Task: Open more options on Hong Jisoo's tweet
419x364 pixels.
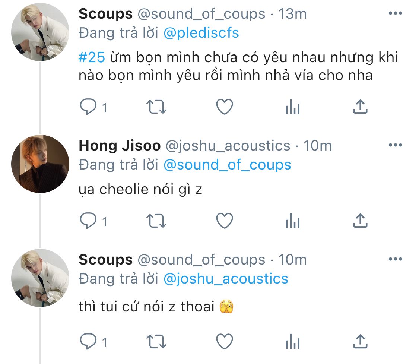Action: point(396,145)
